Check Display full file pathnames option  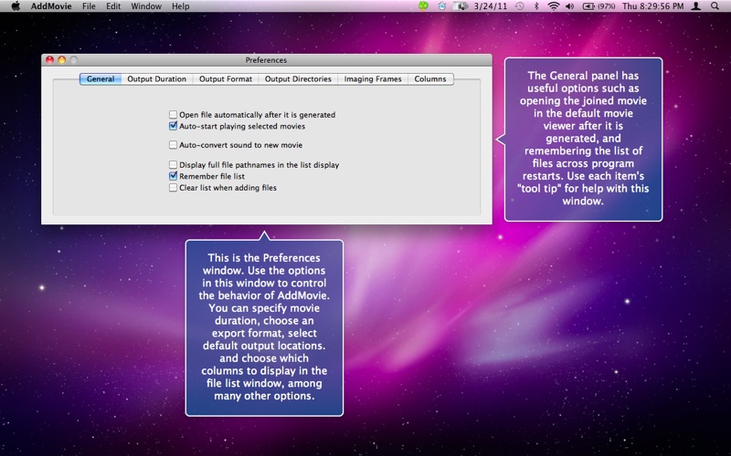coord(173,165)
